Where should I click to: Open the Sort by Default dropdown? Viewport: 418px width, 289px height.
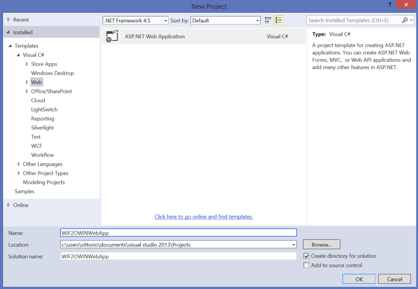tap(226, 21)
